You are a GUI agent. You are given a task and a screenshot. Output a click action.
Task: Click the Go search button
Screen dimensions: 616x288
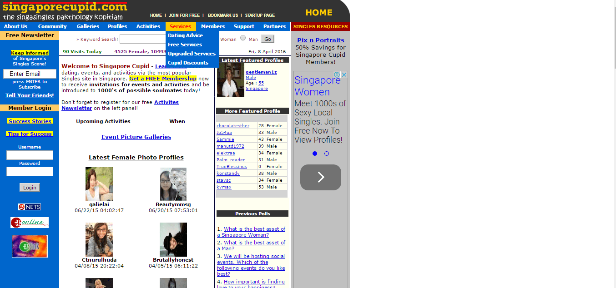268,39
